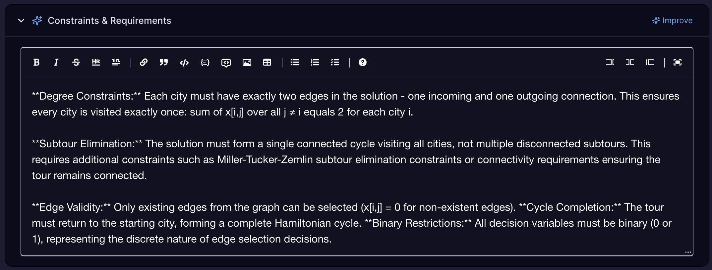Toggle italic formatting
712x270 pixels.
56,62
